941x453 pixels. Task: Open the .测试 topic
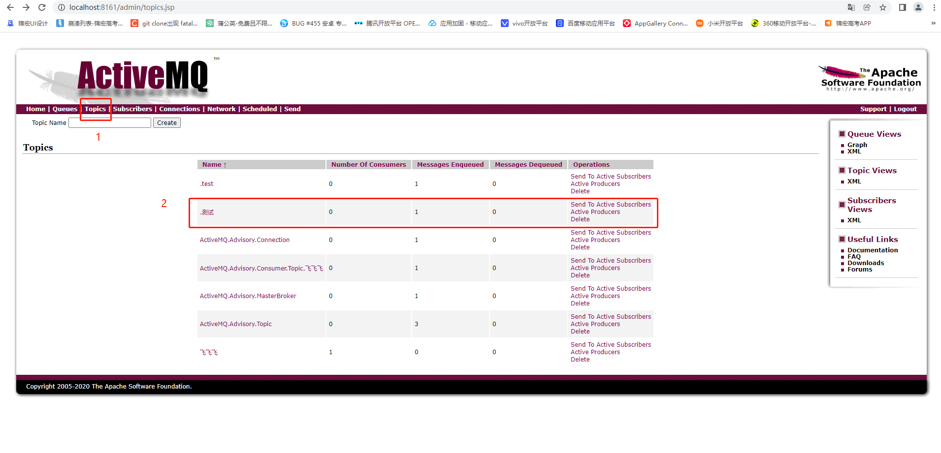click(x=207, y=212)
